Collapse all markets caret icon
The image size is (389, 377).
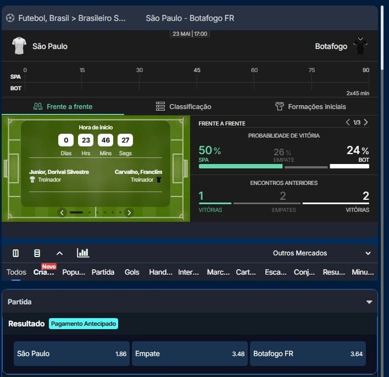point(59,254)
